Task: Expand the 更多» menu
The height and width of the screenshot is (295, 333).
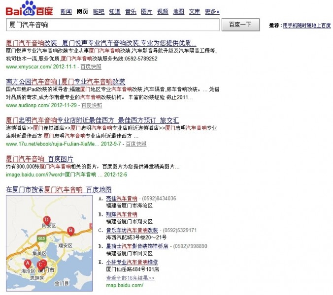Action: tap(212, 11)
